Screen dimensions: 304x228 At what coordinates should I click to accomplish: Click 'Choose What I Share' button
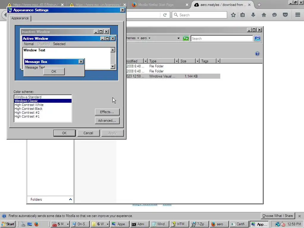coord(278,216)
